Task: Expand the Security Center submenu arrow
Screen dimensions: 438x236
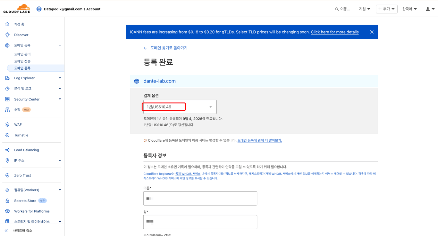Action: (60, 99)
